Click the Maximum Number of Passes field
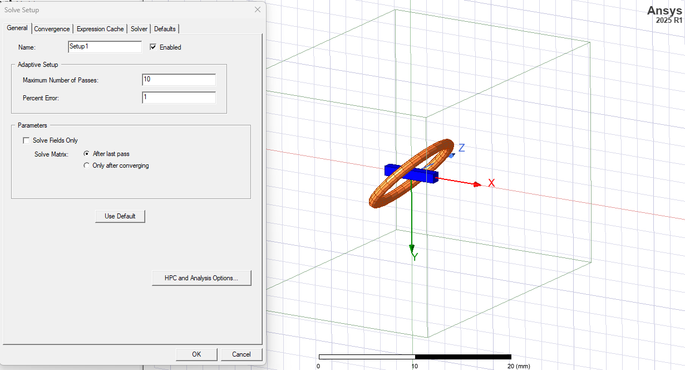685x370 pixels. [179, 79]
